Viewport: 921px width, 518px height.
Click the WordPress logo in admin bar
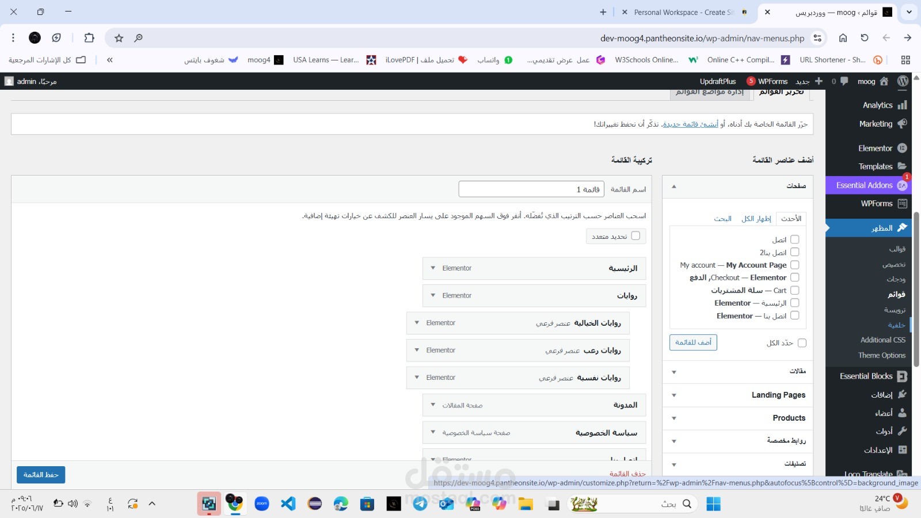point(903,81)
